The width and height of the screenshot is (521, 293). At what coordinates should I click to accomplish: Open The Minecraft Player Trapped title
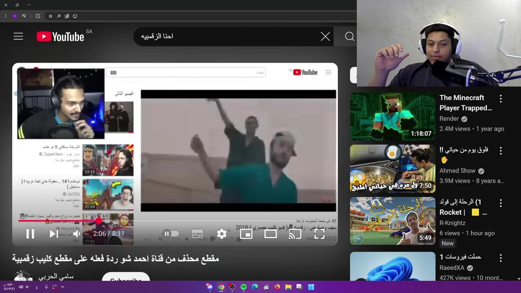[466, 103]
